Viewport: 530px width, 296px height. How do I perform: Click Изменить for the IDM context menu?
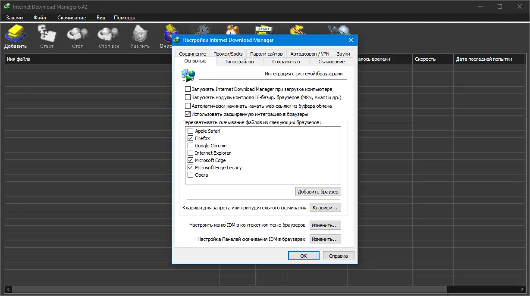click(325, 225)
